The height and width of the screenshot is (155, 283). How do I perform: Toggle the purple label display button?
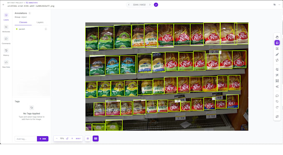pyautogui.click(x=96, y=138)
